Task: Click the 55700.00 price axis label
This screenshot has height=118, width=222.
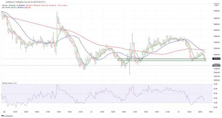Action: pyautogui.click(x=217, y=69)
